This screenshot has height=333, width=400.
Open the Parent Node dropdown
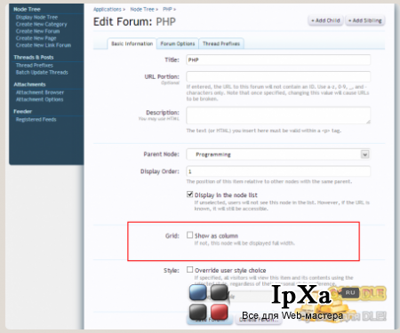(278, 155)
